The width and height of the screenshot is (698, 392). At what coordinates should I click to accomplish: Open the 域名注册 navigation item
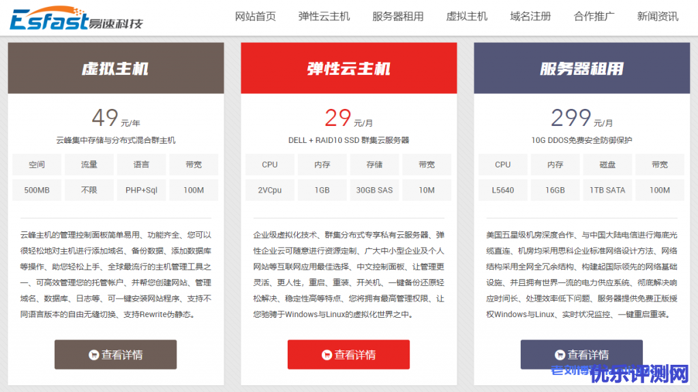(530, 16)
